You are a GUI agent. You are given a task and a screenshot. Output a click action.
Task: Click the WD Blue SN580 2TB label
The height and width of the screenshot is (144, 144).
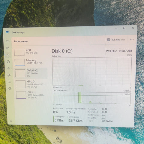pyautogui.click(x=119, y=51)
